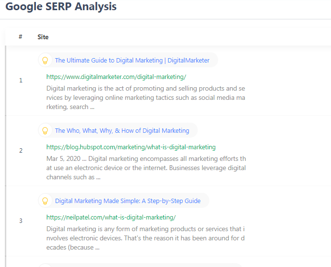The width and height of the screenshot is (331, 267).
Task: Click the vertical bar on the table's left edge
Action: [x=5, y=155]
